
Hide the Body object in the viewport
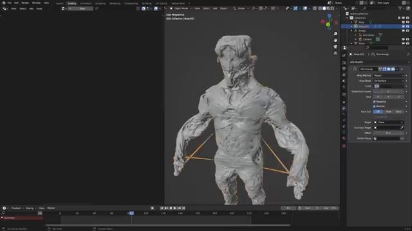pos(404,22)
